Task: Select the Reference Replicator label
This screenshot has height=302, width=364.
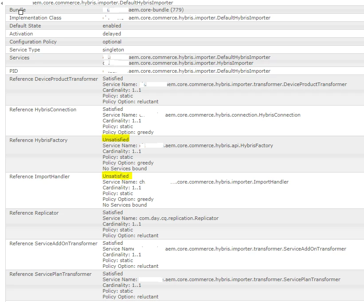Action: tap(34, 213)
